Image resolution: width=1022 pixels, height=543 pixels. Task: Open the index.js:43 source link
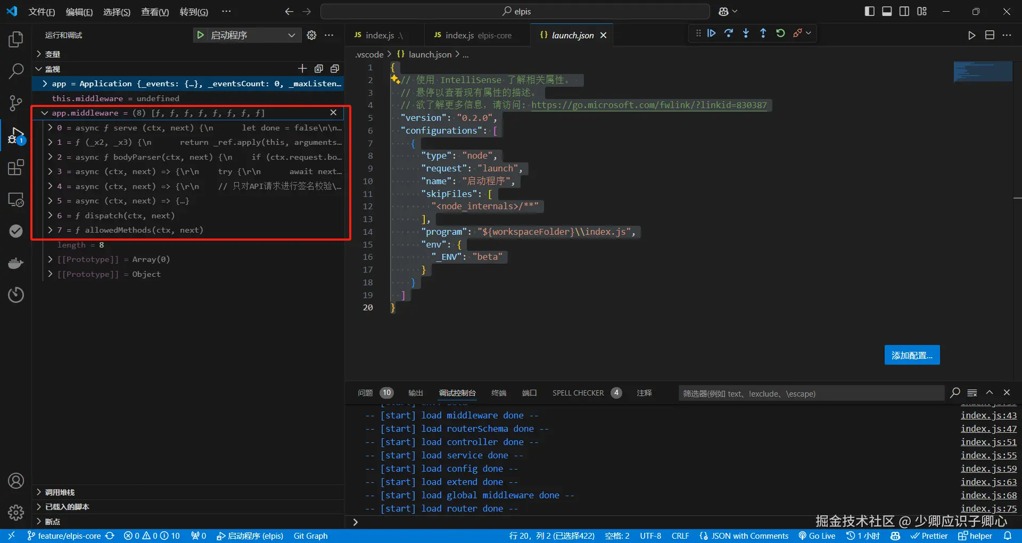988,415
